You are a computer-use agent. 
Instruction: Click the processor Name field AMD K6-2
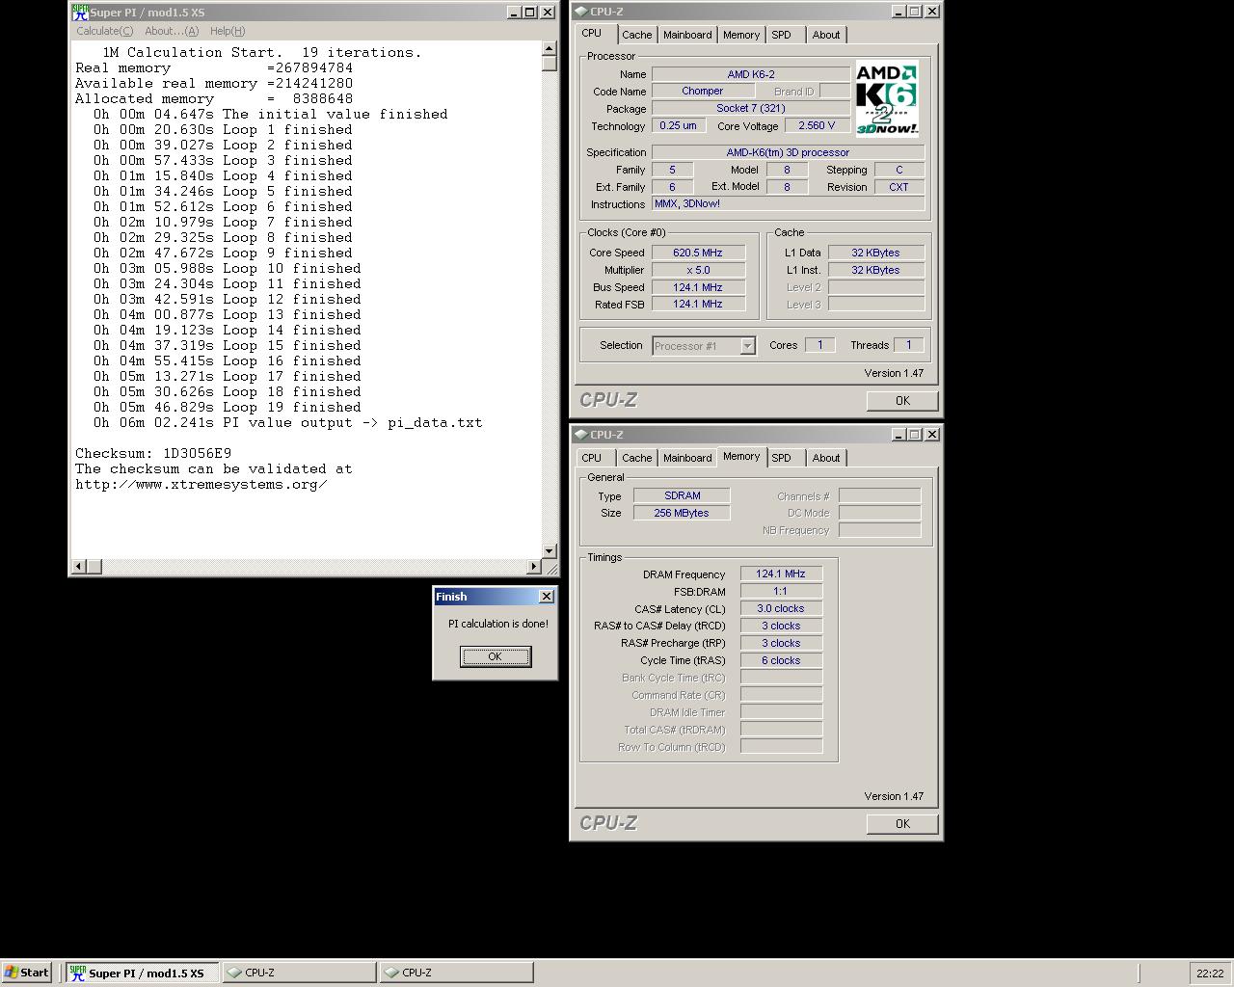pos(751,74)
